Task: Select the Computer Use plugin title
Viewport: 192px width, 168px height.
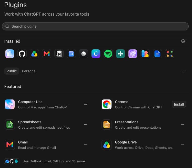Action: click(x=30, y=102)
